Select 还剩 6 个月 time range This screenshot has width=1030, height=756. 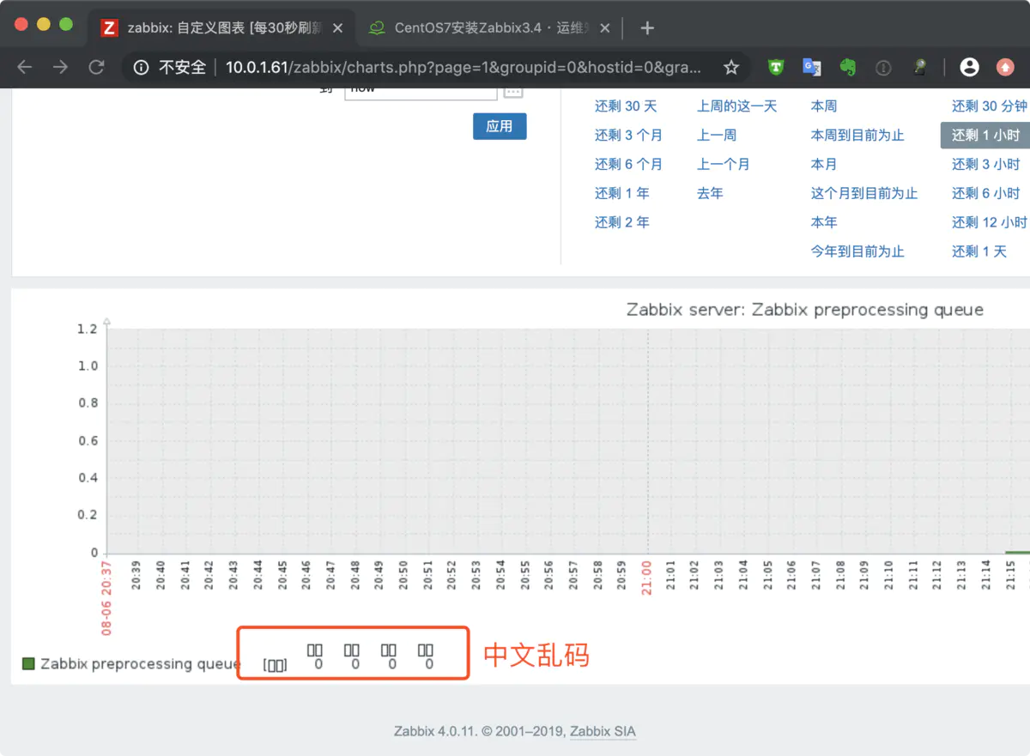click(628, 165)
